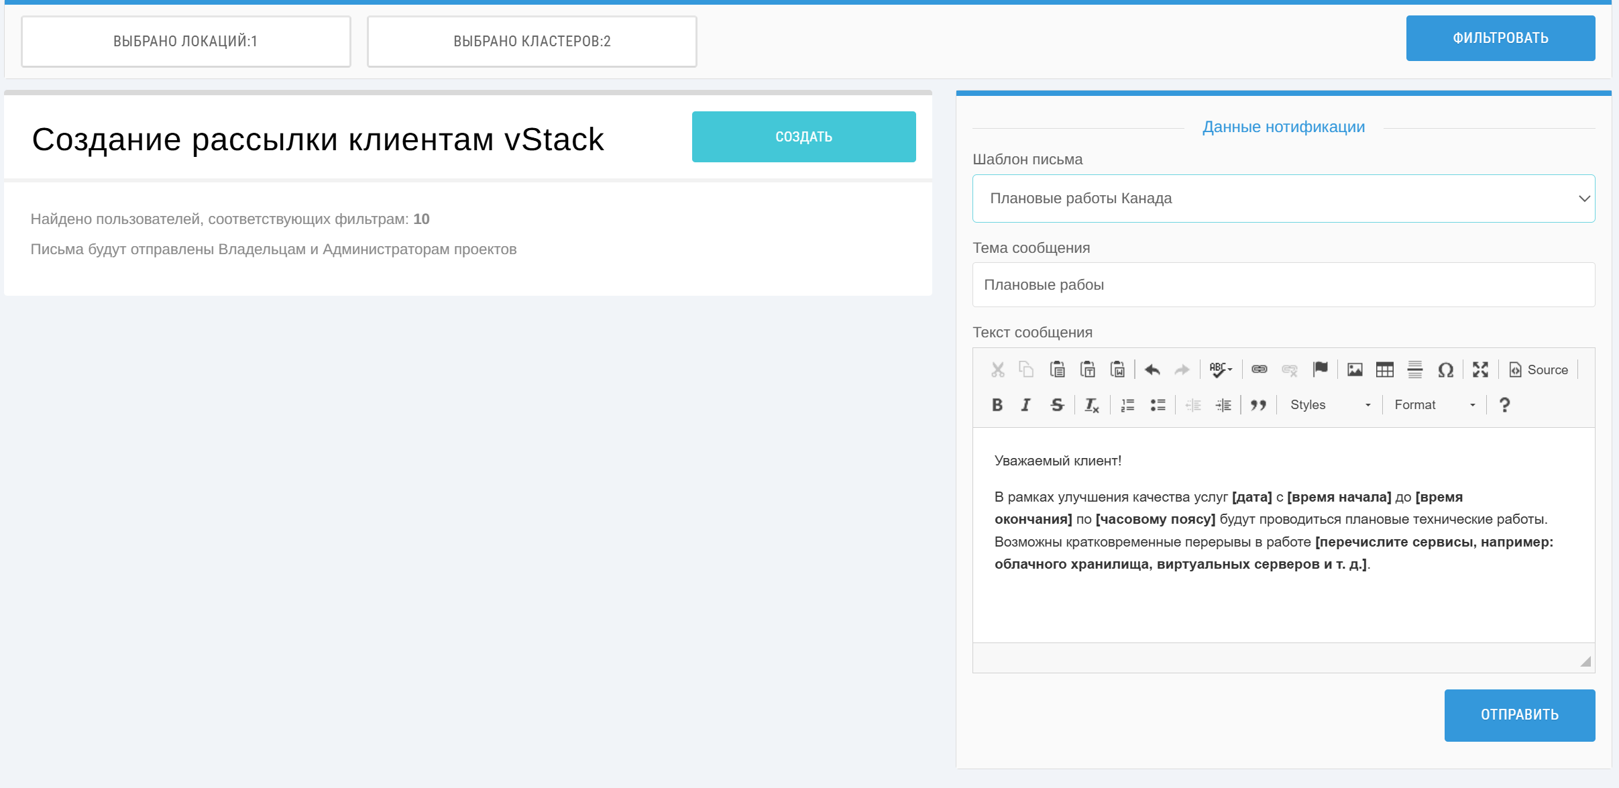
Task: Open the Styles dropdown
Action: pos(1329,405)
